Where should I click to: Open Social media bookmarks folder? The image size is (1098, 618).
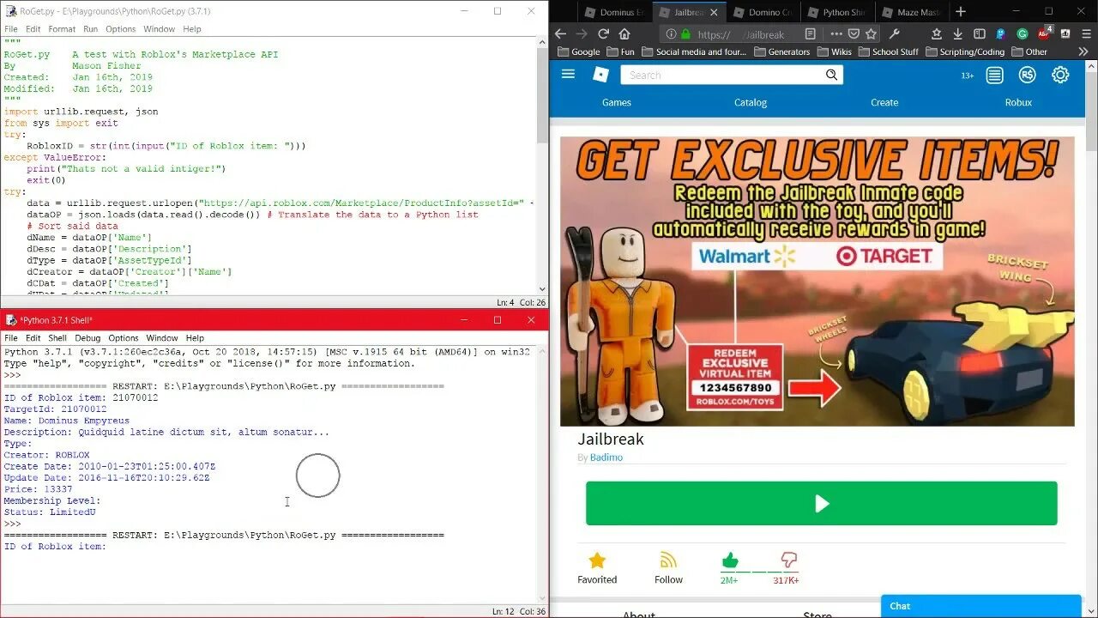click(694, 51)
